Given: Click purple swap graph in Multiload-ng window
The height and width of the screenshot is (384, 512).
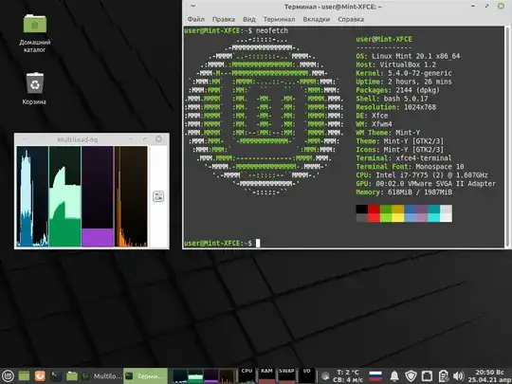Looking at the screenshot, I should [98, 196].
